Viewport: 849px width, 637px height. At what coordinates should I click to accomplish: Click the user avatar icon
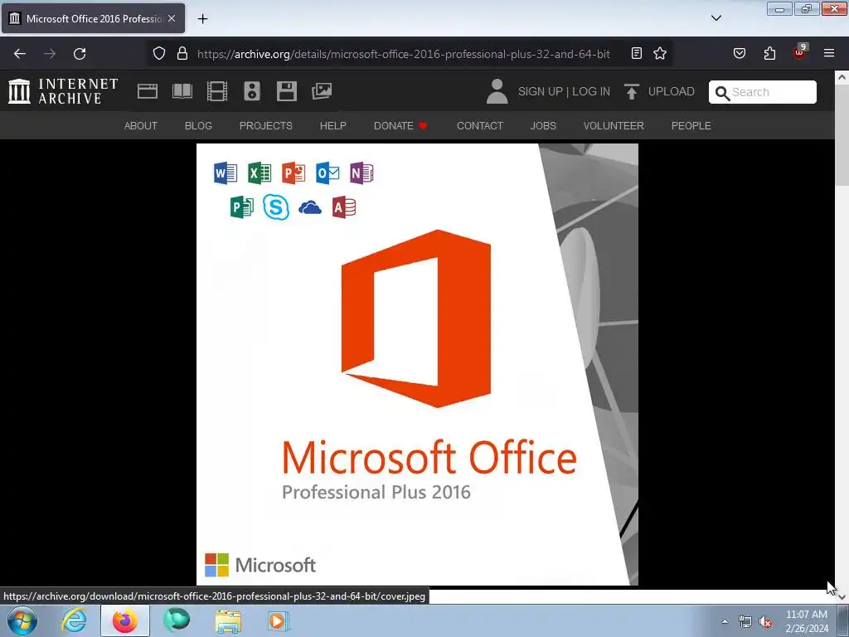(497, 91)
